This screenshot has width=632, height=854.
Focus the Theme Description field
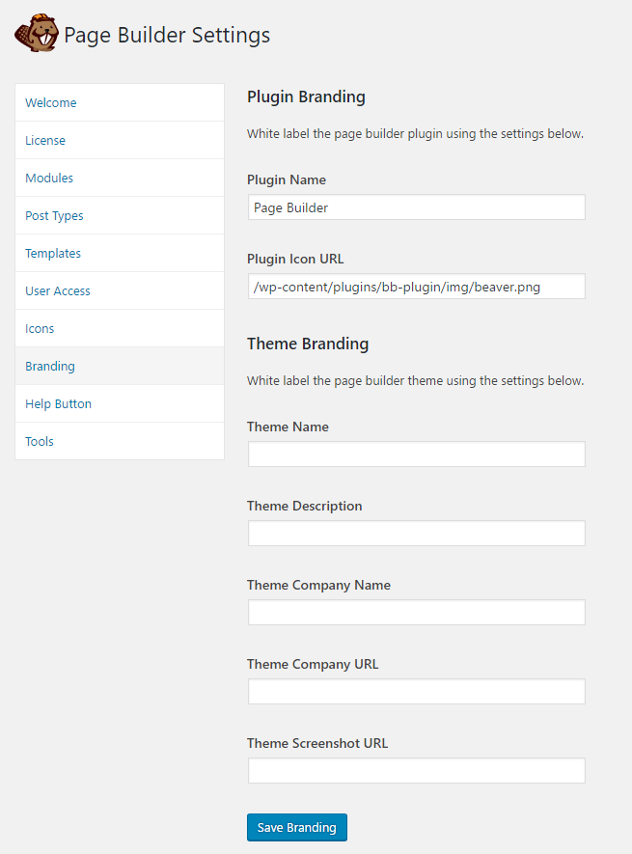(x=416, y=533)
